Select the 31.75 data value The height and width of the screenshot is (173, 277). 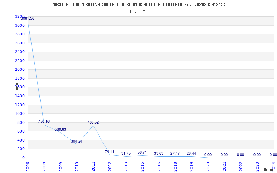(x=126, y=153)
